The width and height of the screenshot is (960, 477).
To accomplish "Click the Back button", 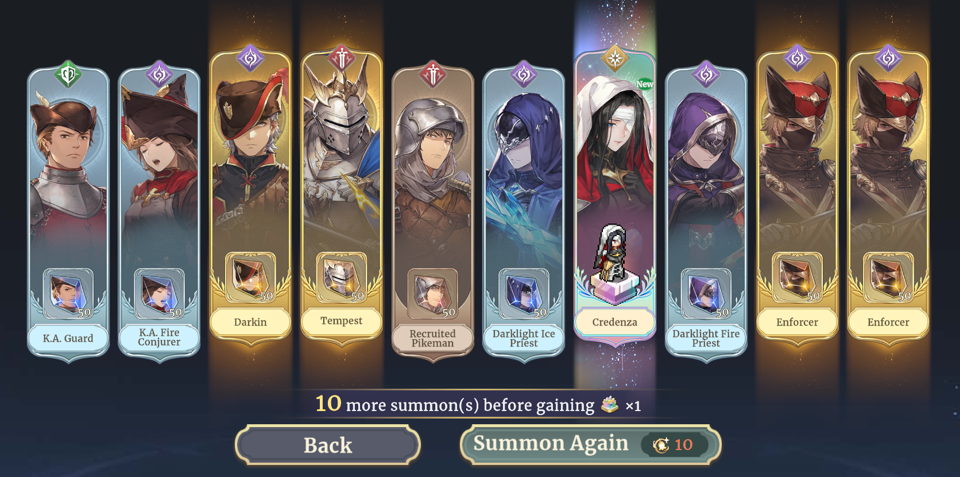I will (328, 445).
